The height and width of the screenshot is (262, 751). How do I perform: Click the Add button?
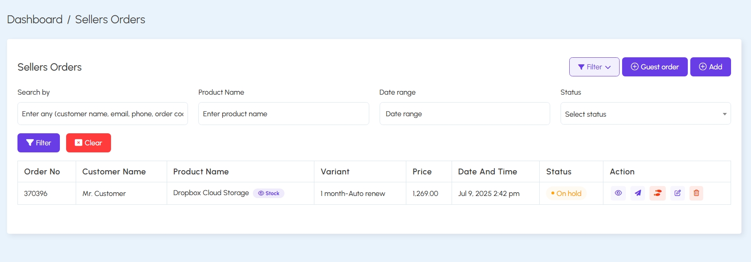pyautogui.click(x=710, y=67)
